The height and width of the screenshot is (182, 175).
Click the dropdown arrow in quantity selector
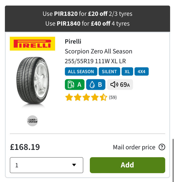coord(74,165)
